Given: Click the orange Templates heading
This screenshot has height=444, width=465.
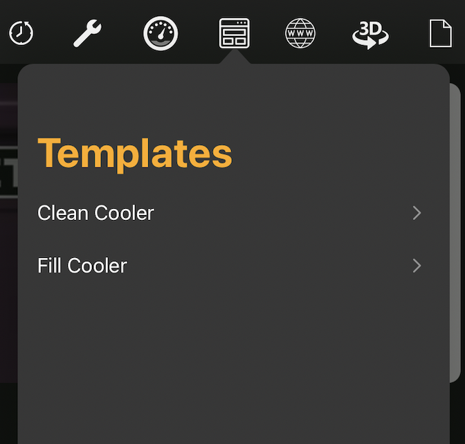Looking at the screenshot, I should click(x=135, y=154).
